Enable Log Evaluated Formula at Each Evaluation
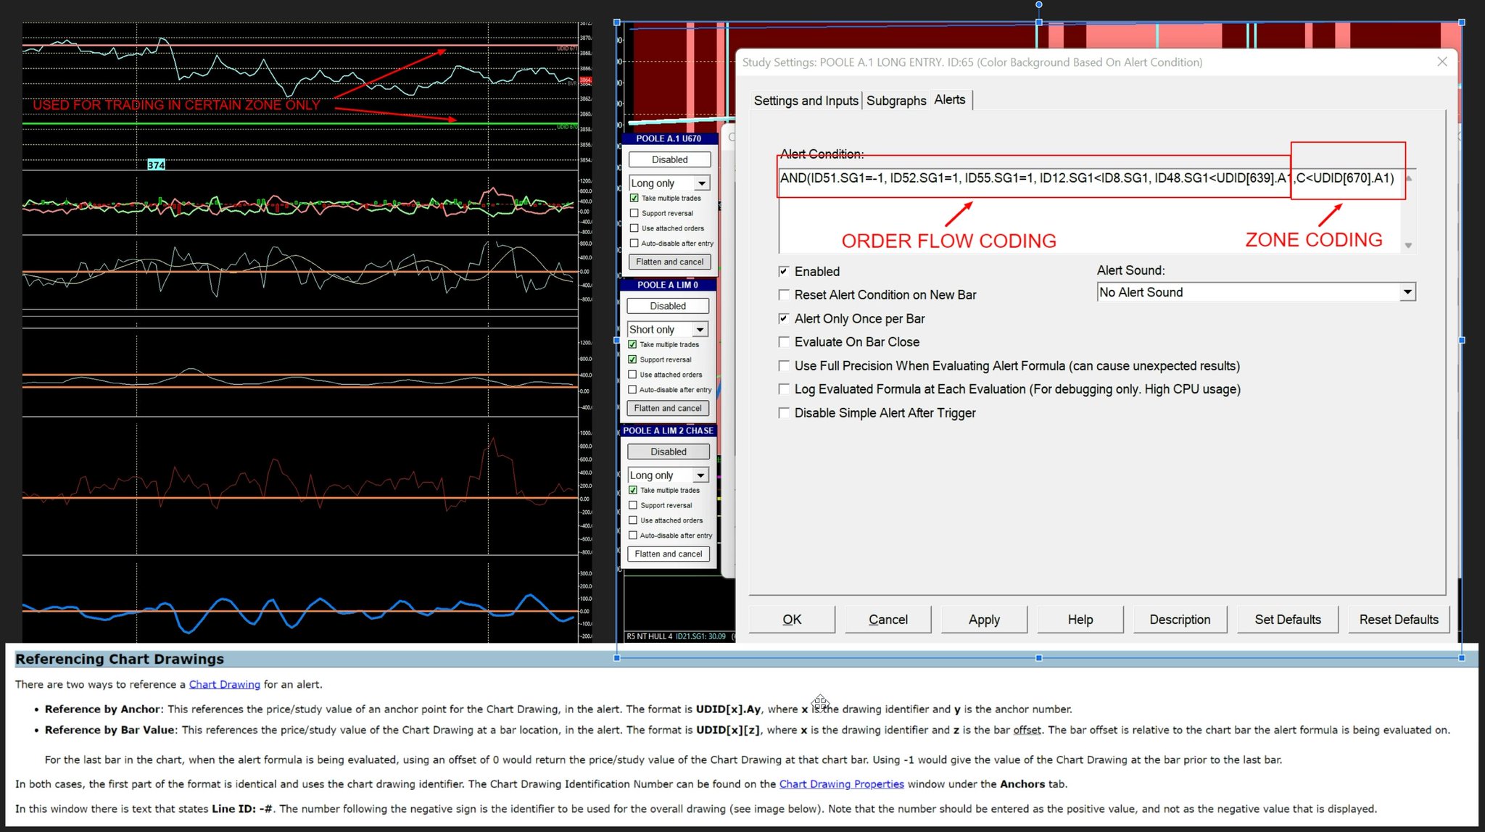 [784, 389]
